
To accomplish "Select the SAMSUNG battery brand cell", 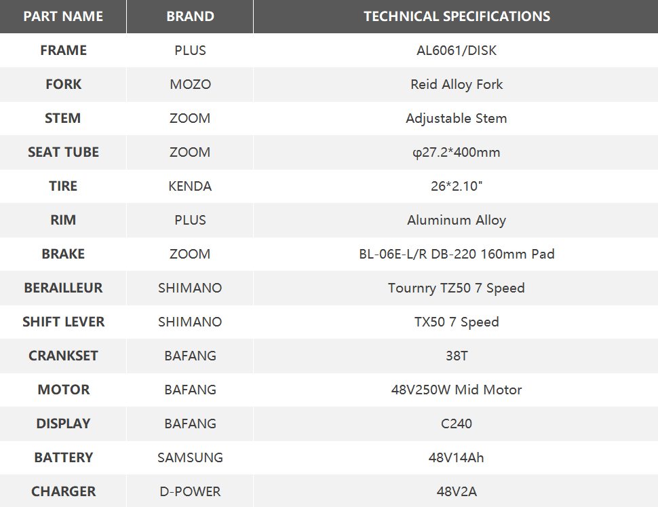I will point(190,457).
